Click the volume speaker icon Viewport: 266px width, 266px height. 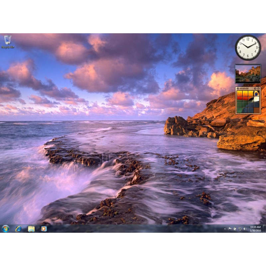(x=245, y=229)
